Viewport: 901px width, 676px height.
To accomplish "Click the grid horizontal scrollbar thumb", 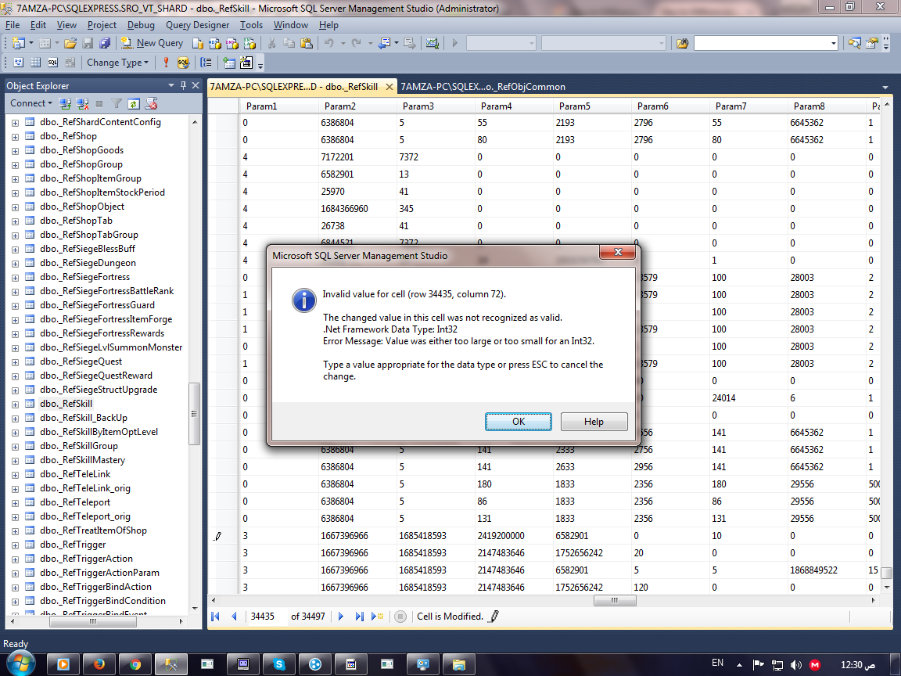I will [615, 600].
